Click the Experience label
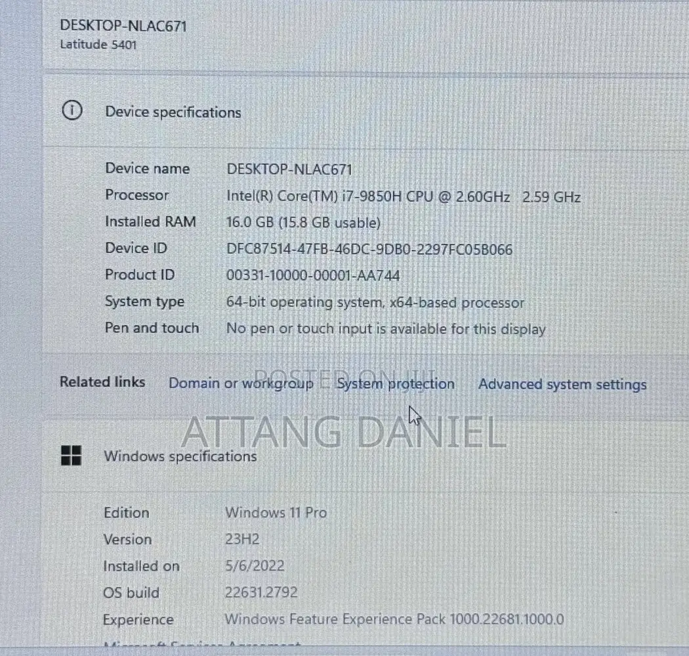This screenshot has width=689, height=656. pyautogui.click(x=138, y=620)
